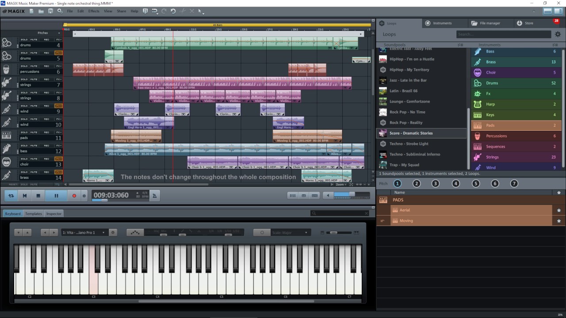Arm recording on percussions track 6

pyautogui.click(x=46, y=66)
